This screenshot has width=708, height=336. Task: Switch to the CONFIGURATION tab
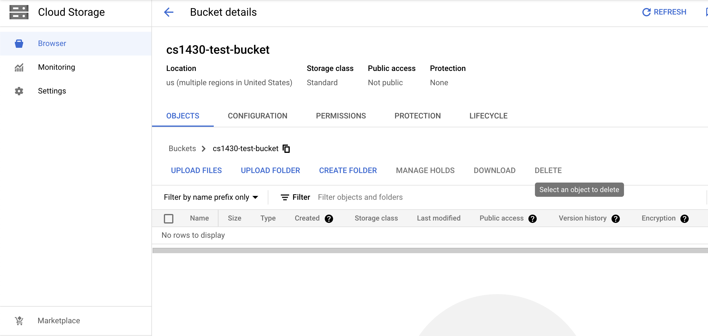257,116
